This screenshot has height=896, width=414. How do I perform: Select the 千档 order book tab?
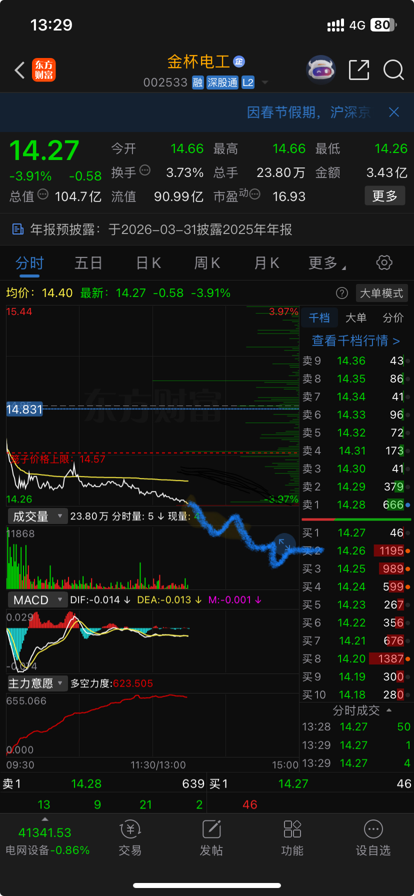click(x=319, y=318)
